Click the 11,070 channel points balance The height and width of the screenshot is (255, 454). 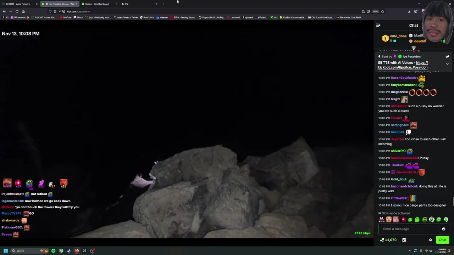tap(388, 240)
